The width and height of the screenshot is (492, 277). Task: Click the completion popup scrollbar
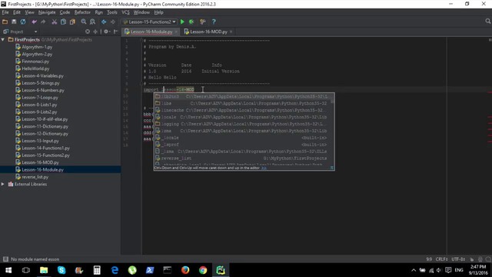tap(332, 101)
